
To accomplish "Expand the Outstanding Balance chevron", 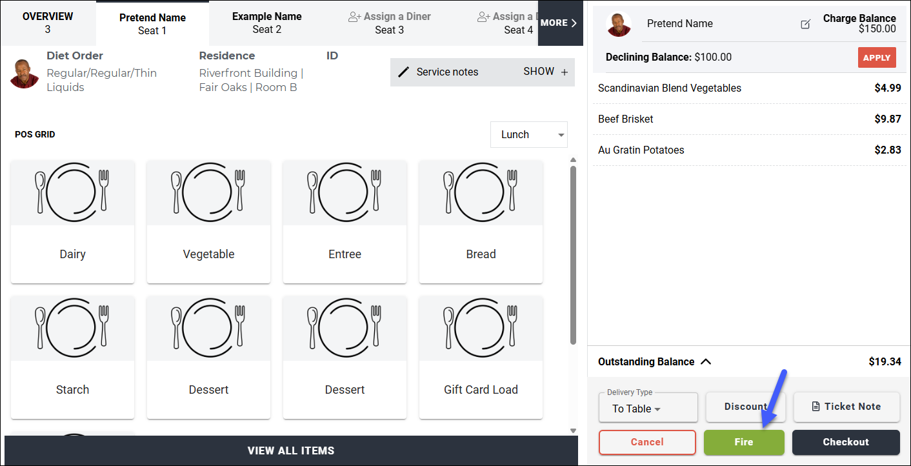I will click(x=706, y=361).
